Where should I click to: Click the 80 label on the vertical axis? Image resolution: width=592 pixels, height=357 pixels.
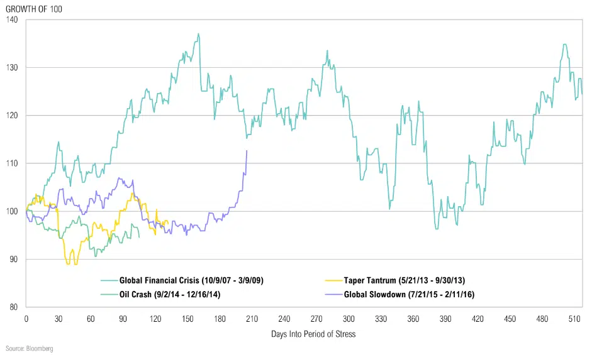[14, 307]
